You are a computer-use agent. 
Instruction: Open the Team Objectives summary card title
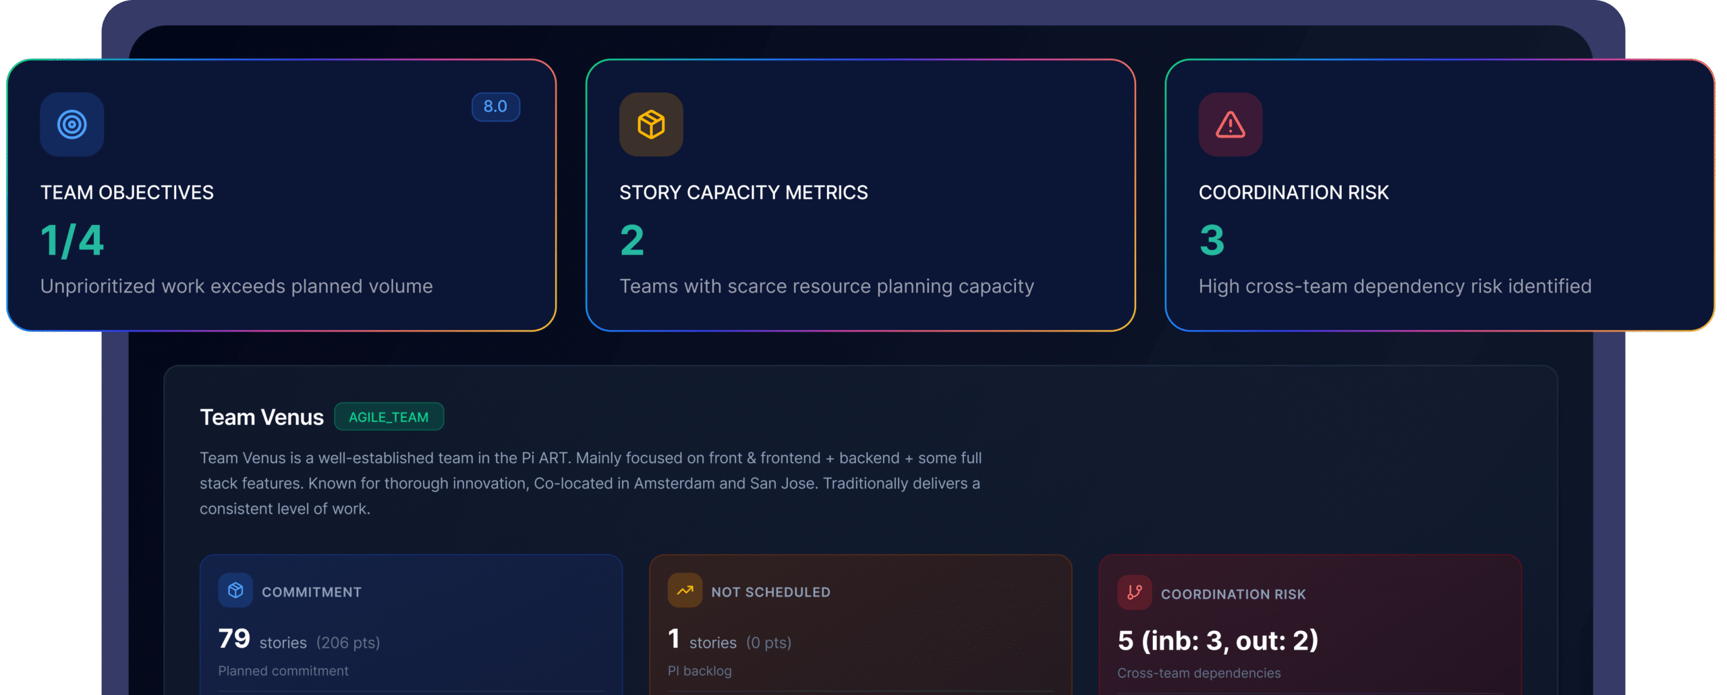(127, 193)
